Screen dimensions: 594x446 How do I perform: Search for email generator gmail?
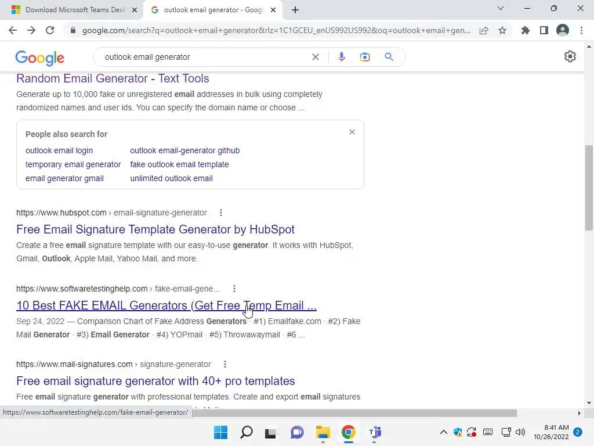[64, 178]
